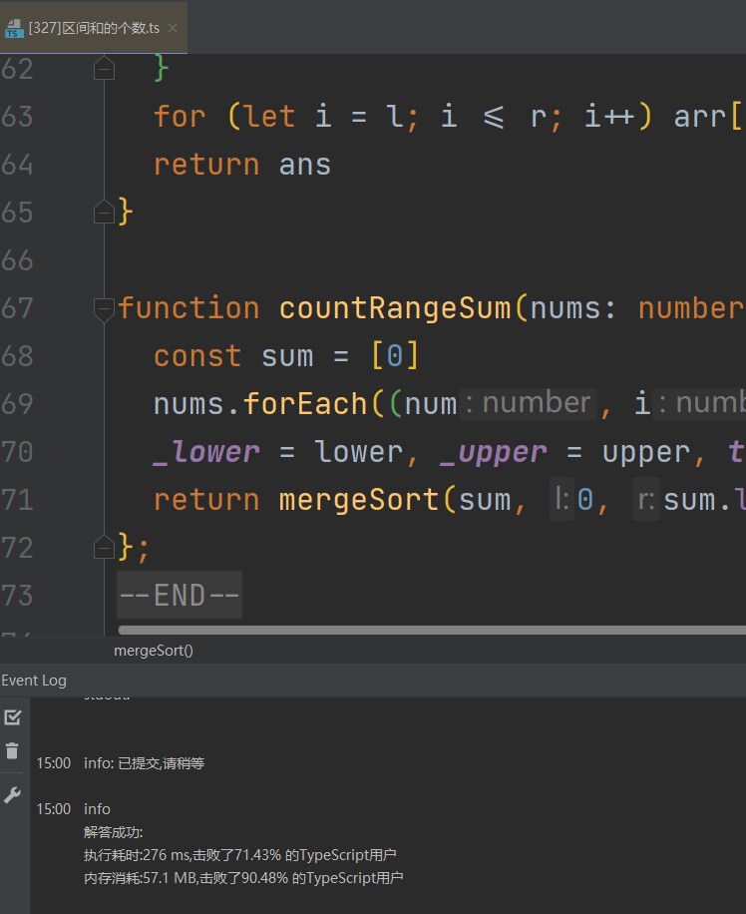Collapse fold end marker on line 62
Viewport: 746px width, 914px height.
[x=104, y=68]
